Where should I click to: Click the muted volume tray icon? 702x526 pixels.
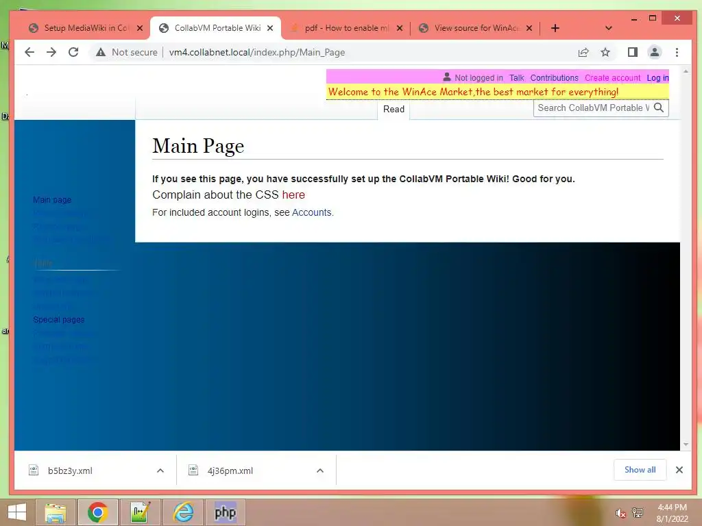click(620, 513)
